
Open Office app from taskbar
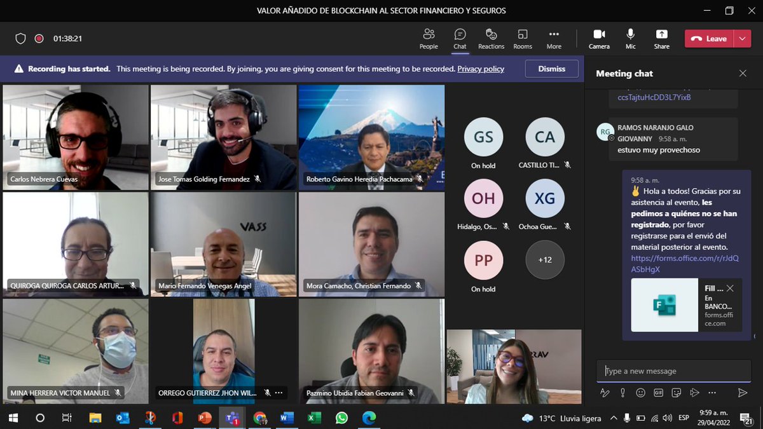[x=177, y=418]
